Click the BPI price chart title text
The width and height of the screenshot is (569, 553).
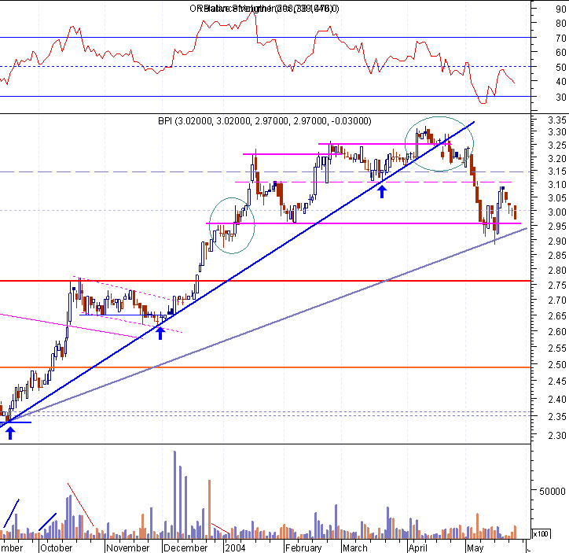pyautogui.click(x=265, y=120)
